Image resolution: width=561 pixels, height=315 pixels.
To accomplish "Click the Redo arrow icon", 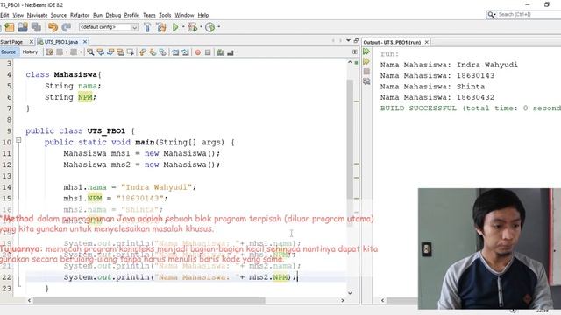I will [67, 27].
